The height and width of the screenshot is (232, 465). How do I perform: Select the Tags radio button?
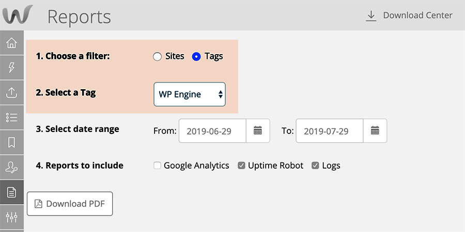[x=196, y=57]
